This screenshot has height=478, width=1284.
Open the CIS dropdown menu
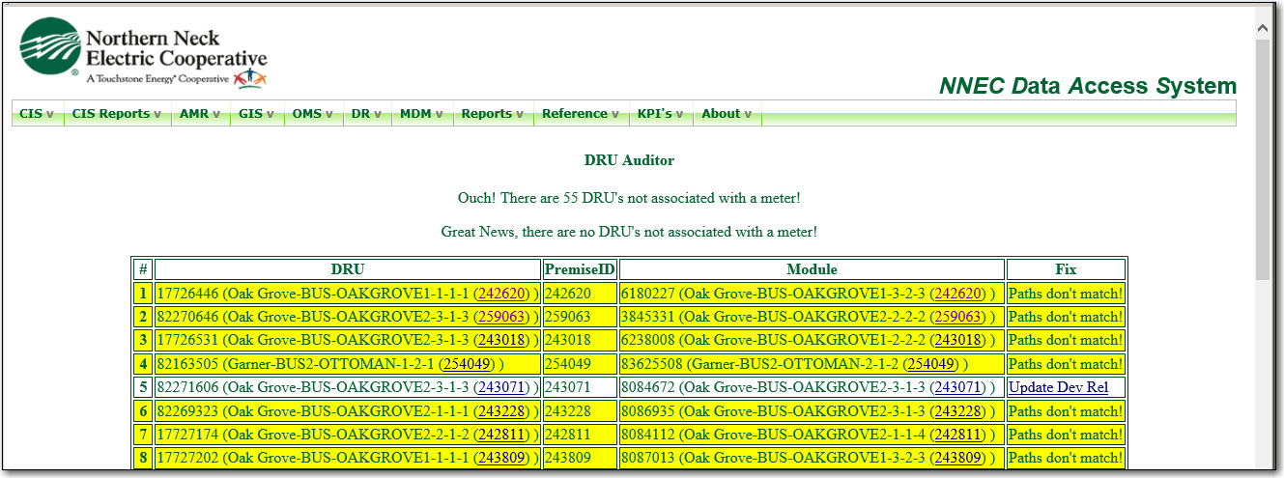37,114
